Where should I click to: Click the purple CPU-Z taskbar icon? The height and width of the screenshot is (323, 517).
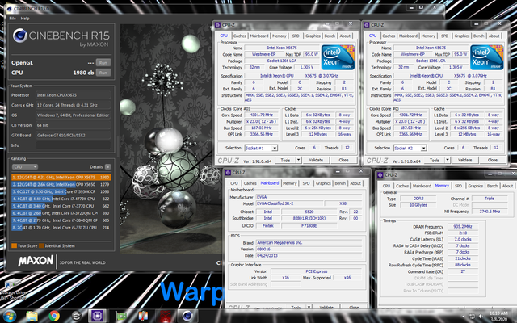[97, 316]
